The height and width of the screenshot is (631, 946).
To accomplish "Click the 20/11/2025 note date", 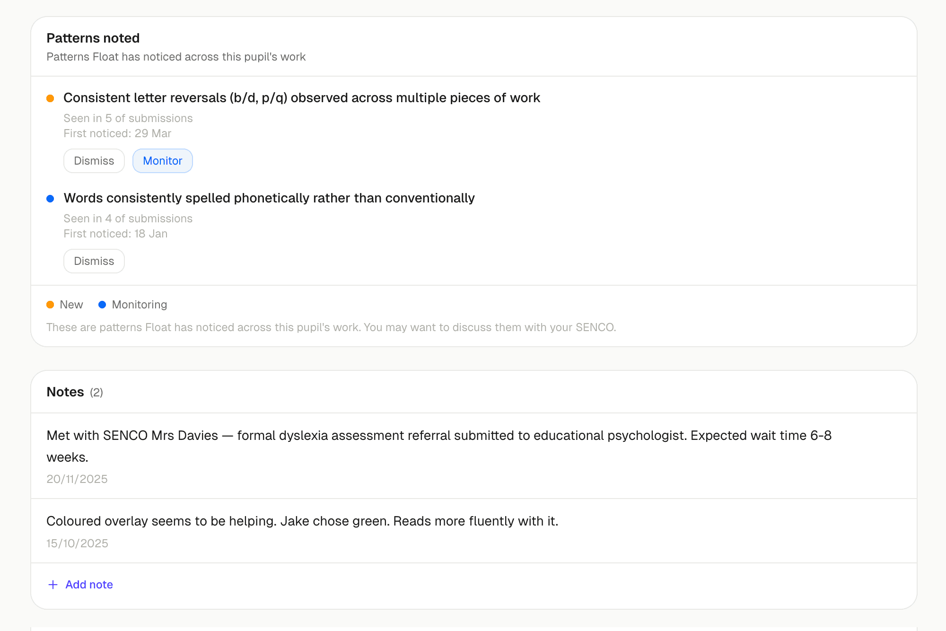I will click(x=77, y=479).
